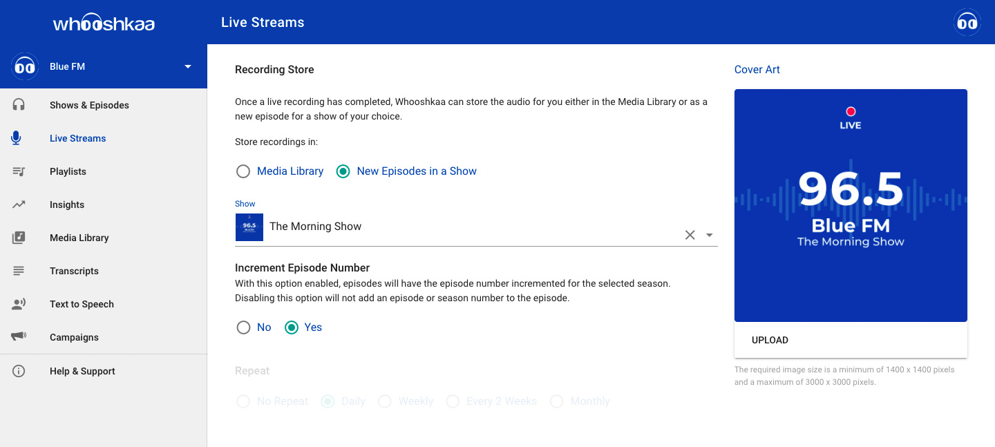Click the Media Library music icon
Image resolution: width=995 pixels, height=447 pixels.
point(19,238)
